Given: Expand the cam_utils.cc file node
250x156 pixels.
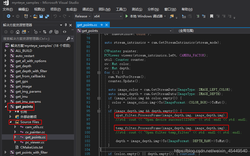Looking at the screenshot, I should point(15,127).
